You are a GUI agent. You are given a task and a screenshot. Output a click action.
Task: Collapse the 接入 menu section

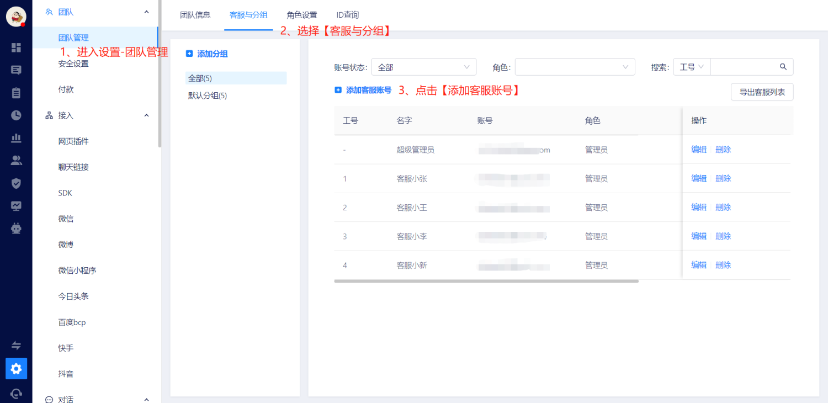[146, 115]
